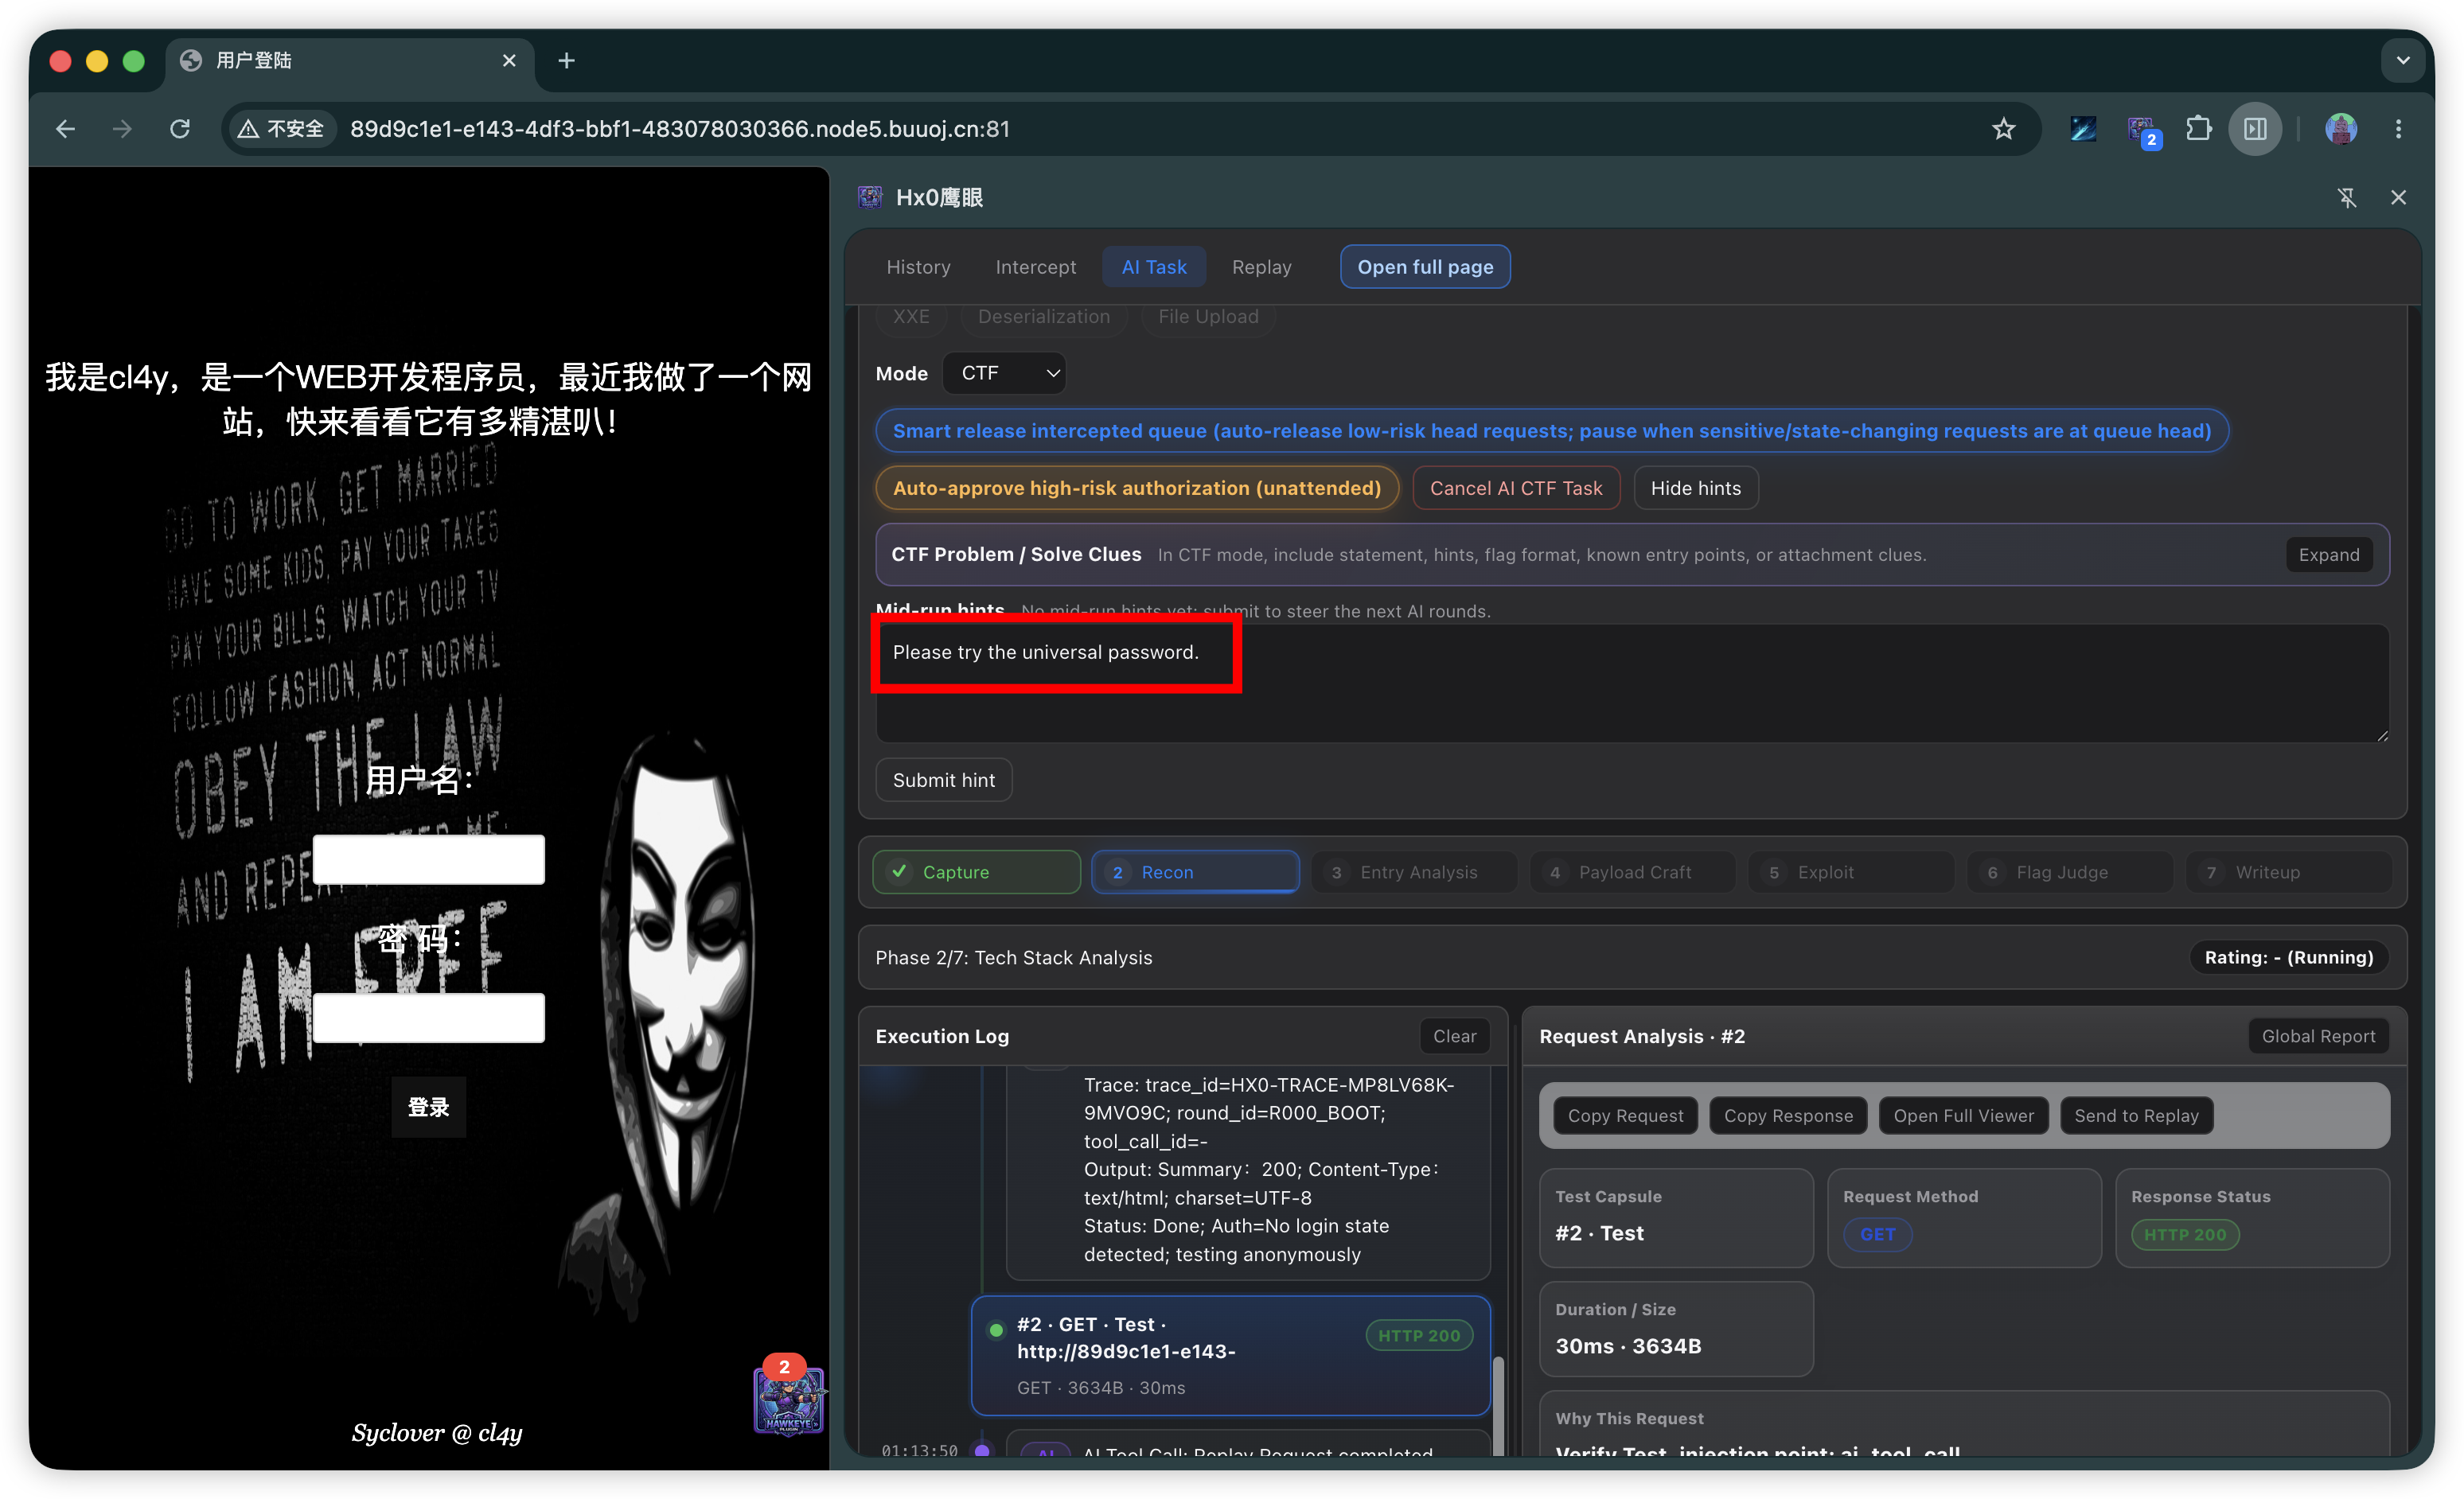Select the Exploit phase step
This screenshot has width=2464, height=1499.
coord(1852,872)
